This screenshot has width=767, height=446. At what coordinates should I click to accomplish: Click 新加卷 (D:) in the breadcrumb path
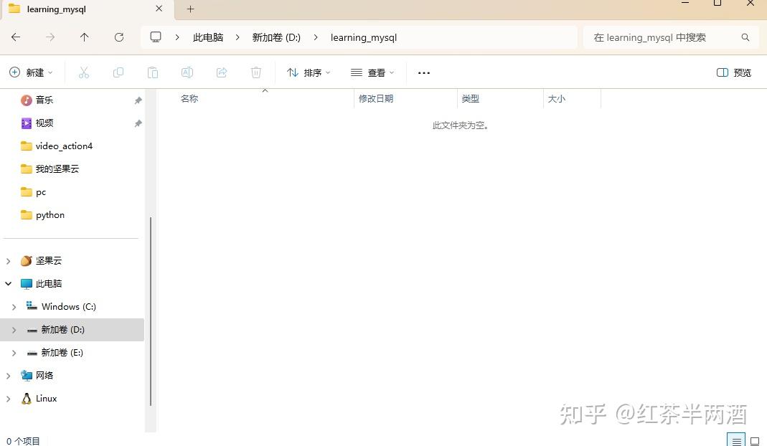pos(276,37)
